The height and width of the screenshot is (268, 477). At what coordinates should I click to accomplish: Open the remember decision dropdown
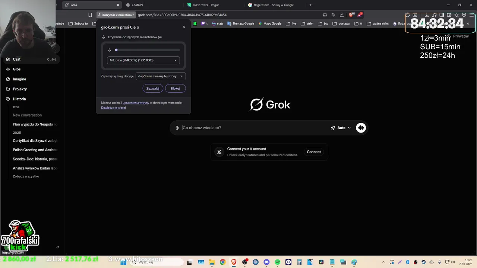click(x=161, y=76)
